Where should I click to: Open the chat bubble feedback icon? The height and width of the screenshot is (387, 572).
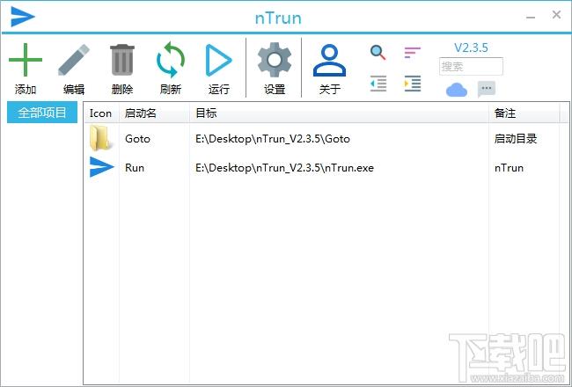point(487,90)
